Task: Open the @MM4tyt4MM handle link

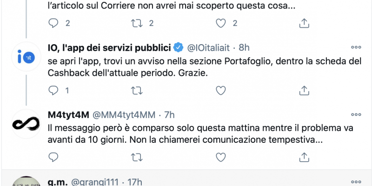Action: point(124,115)
